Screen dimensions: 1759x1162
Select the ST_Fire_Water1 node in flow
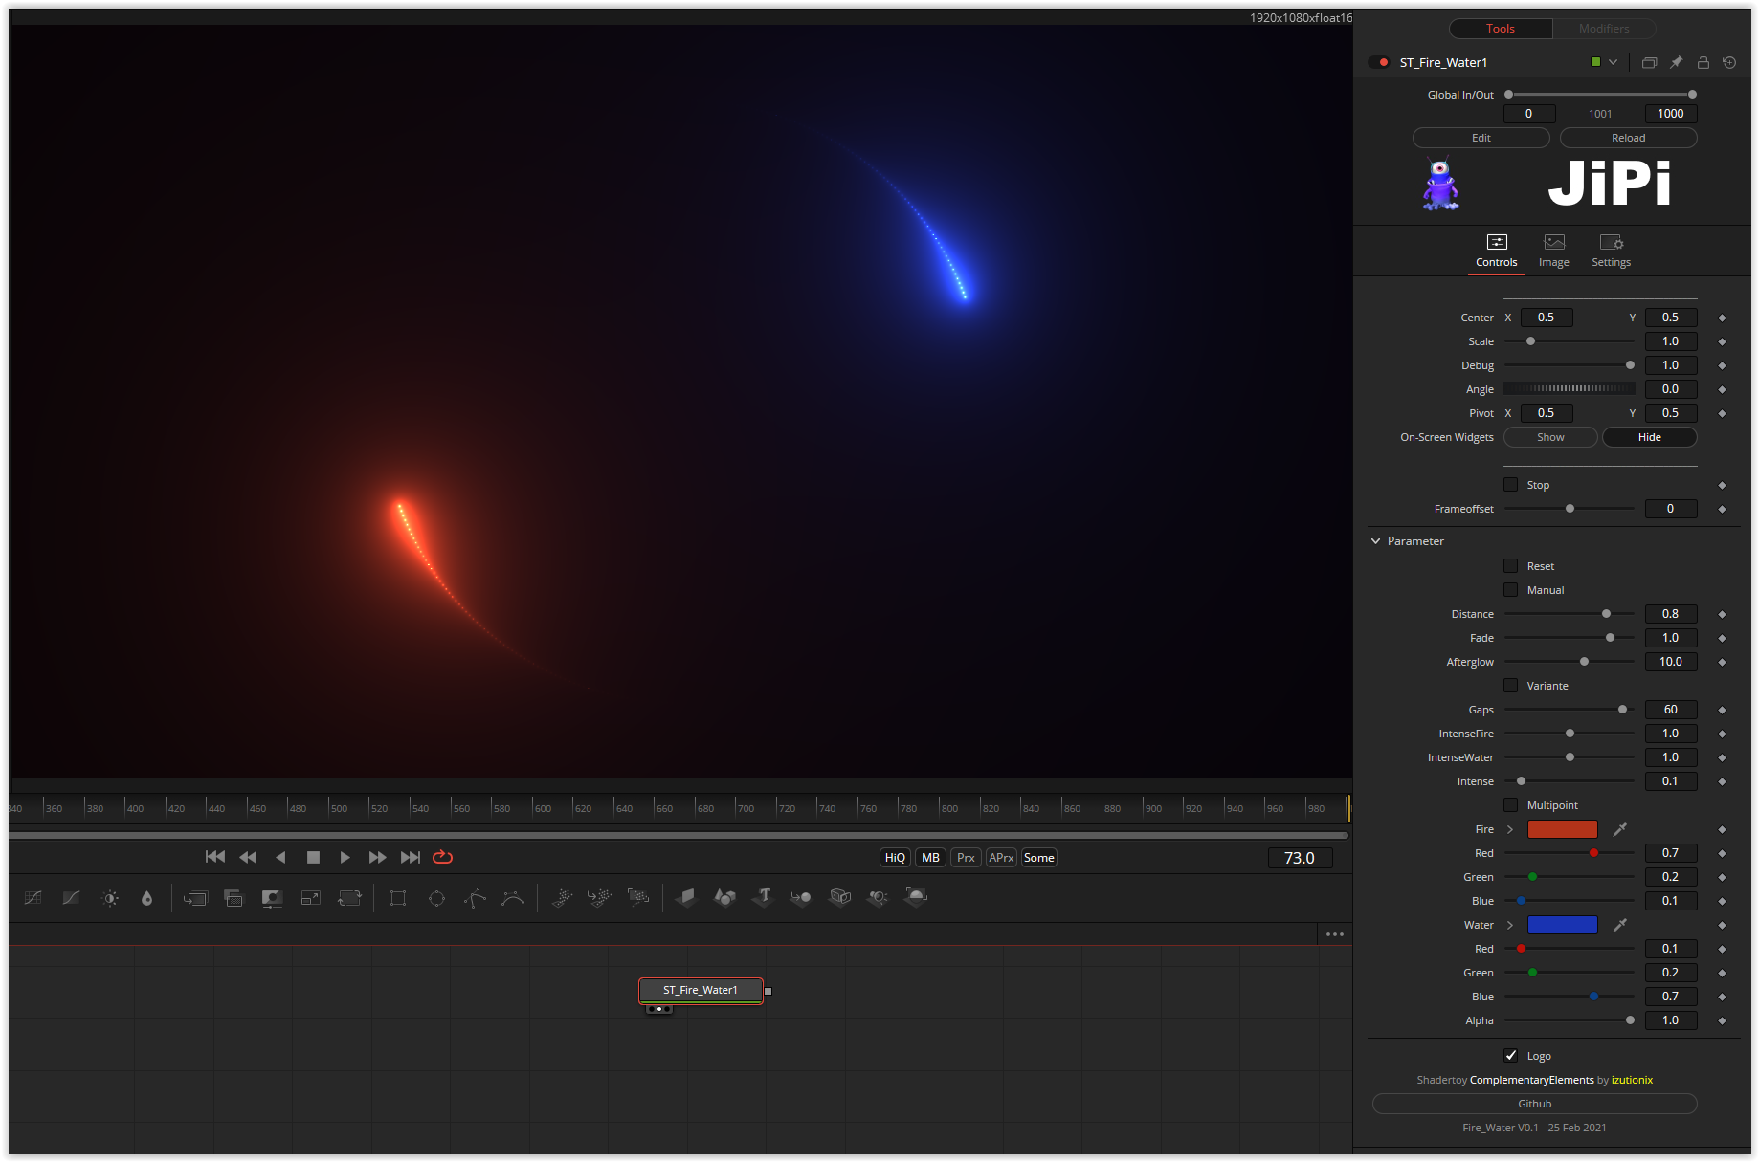(701, 990)
